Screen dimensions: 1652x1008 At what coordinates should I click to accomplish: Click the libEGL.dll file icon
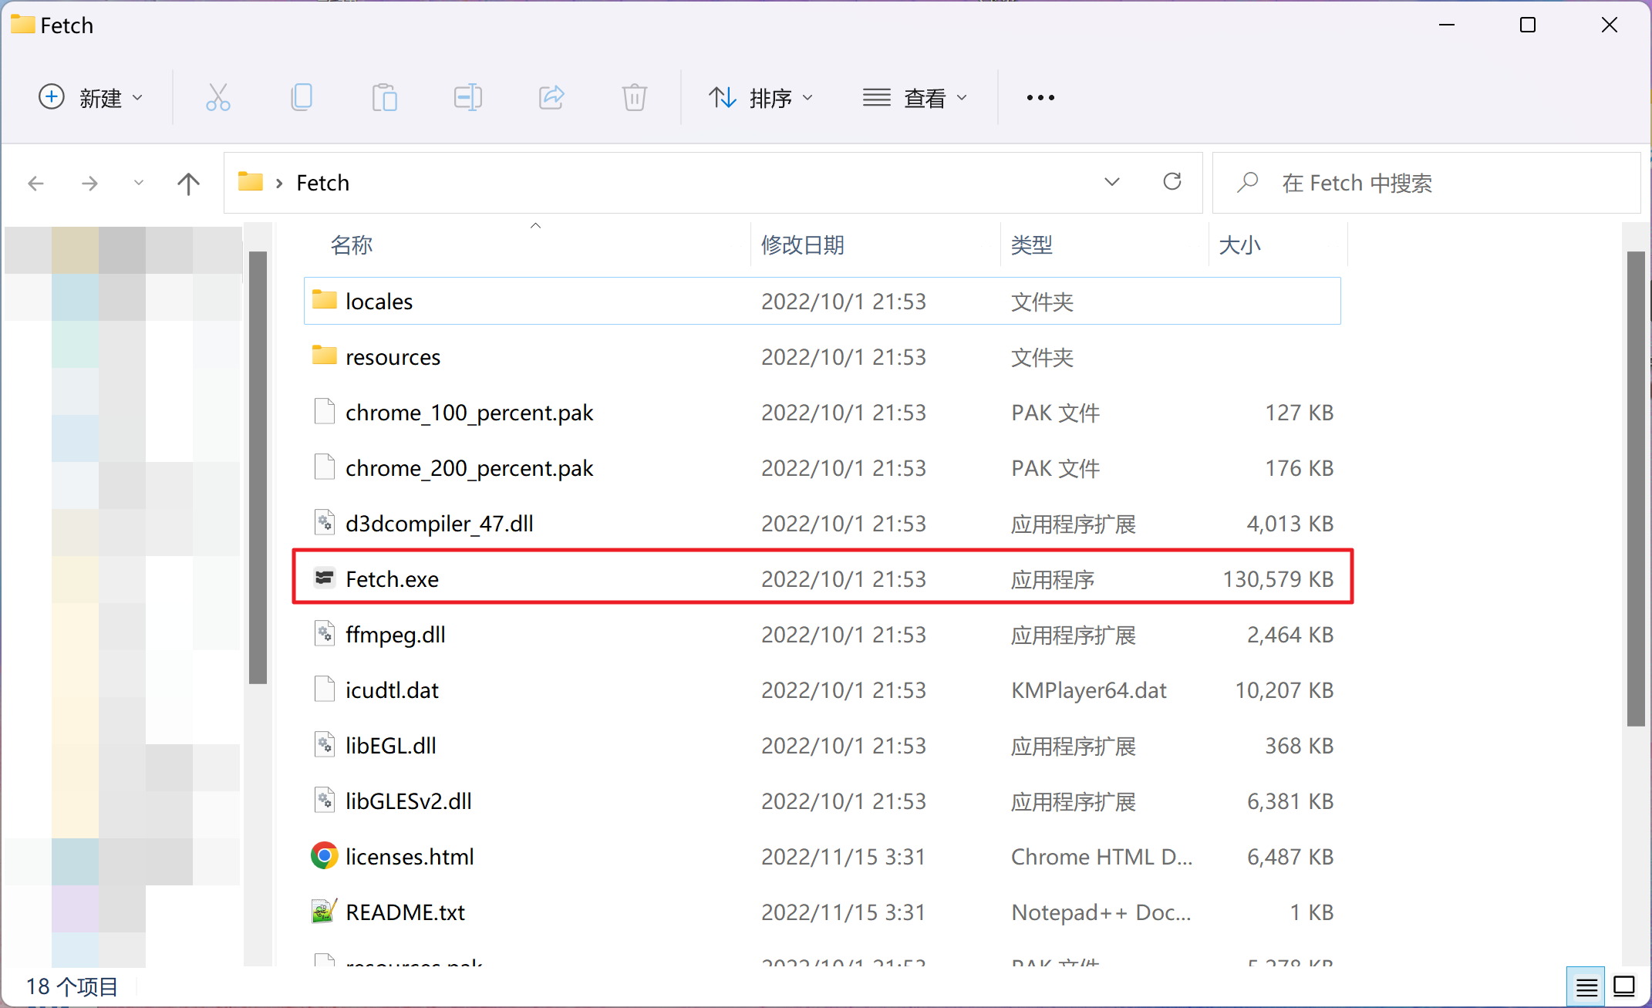coord(325,744)
